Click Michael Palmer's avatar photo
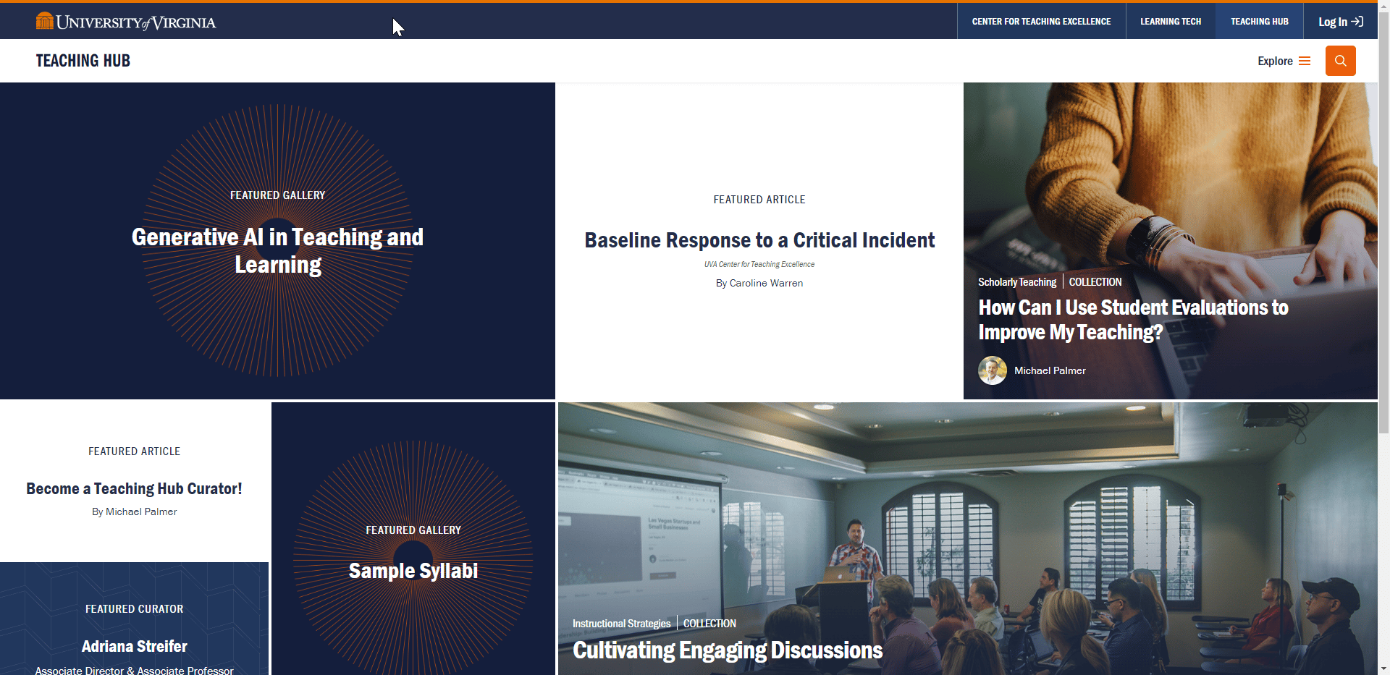 click(x=993, y=370)
